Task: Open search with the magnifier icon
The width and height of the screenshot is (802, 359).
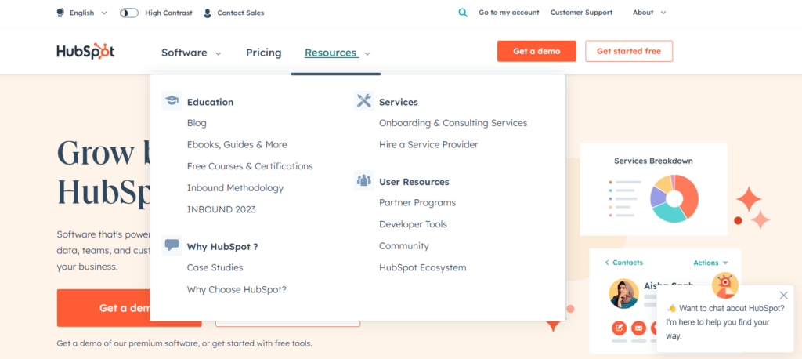Action: pos(463,13)
